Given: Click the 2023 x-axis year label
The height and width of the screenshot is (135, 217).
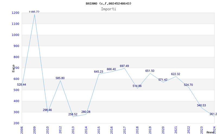Looking at the screenshot, I should (x=202, y=130).
